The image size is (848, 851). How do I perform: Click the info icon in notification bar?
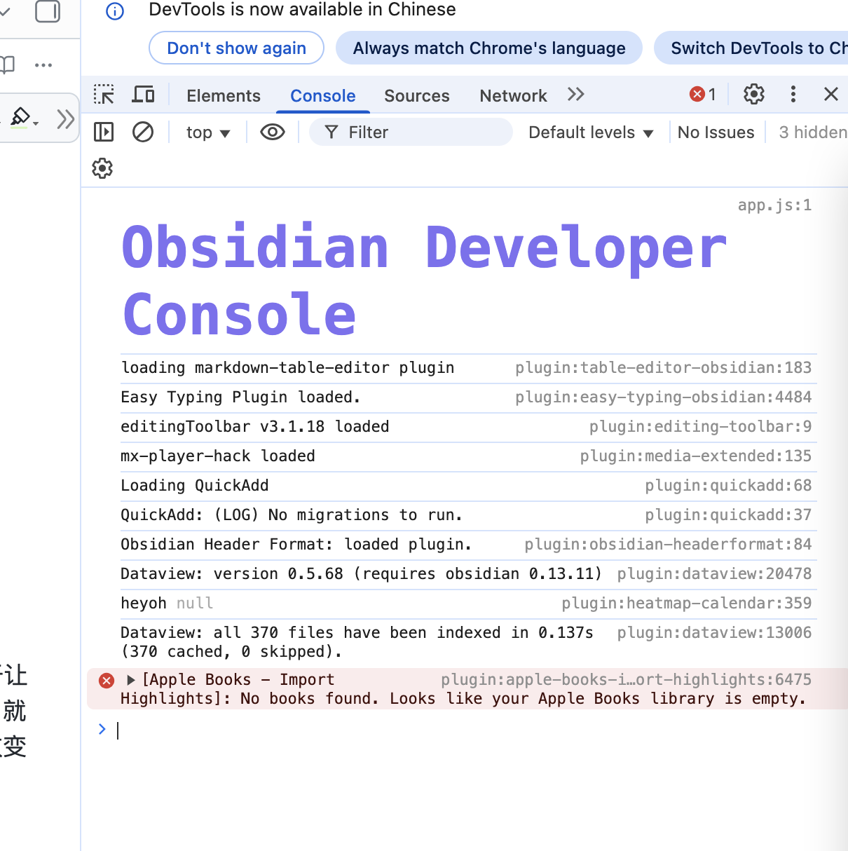coord(115,11)
